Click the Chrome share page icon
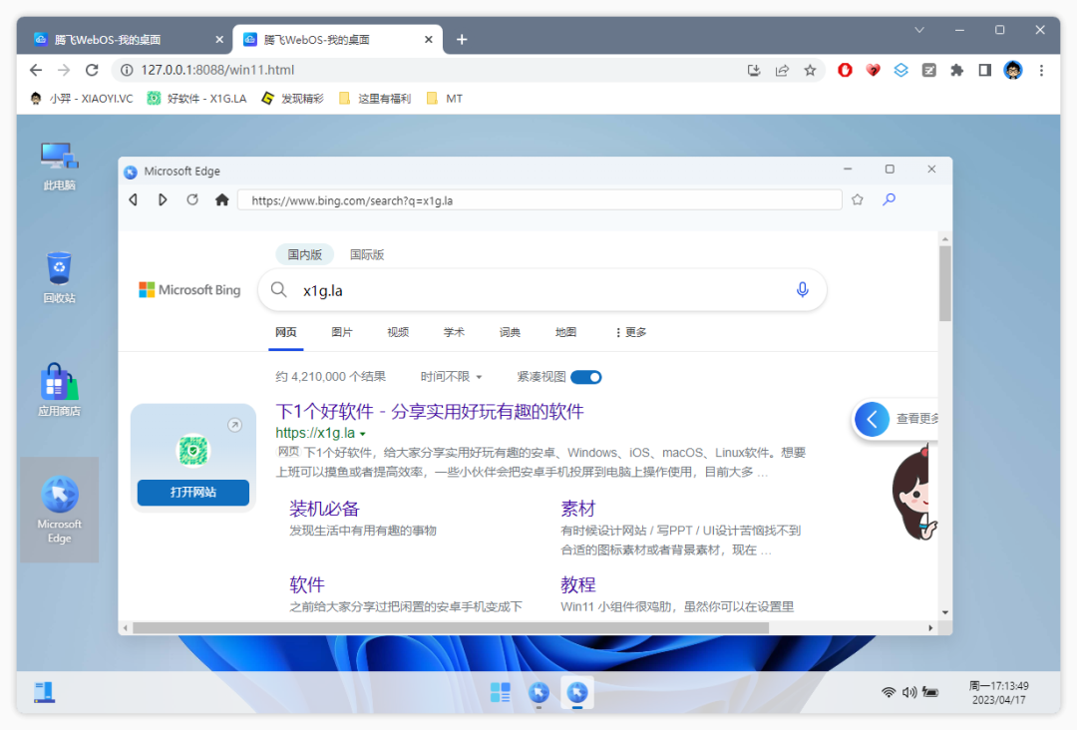 coord(782,70)
